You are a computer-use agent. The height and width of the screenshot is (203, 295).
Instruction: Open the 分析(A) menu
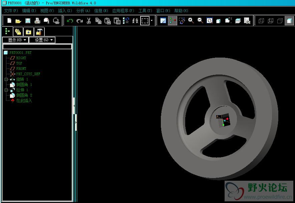click(83, 11)
